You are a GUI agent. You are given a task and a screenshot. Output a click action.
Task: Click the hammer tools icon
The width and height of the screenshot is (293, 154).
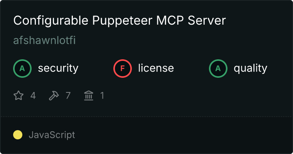[54, 95]
